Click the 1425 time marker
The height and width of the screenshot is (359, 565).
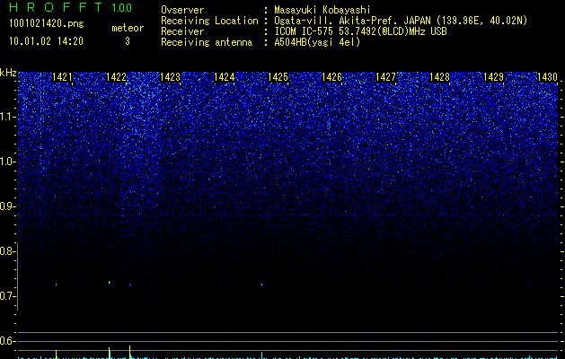pyautogui.click(x=278, y=77)
